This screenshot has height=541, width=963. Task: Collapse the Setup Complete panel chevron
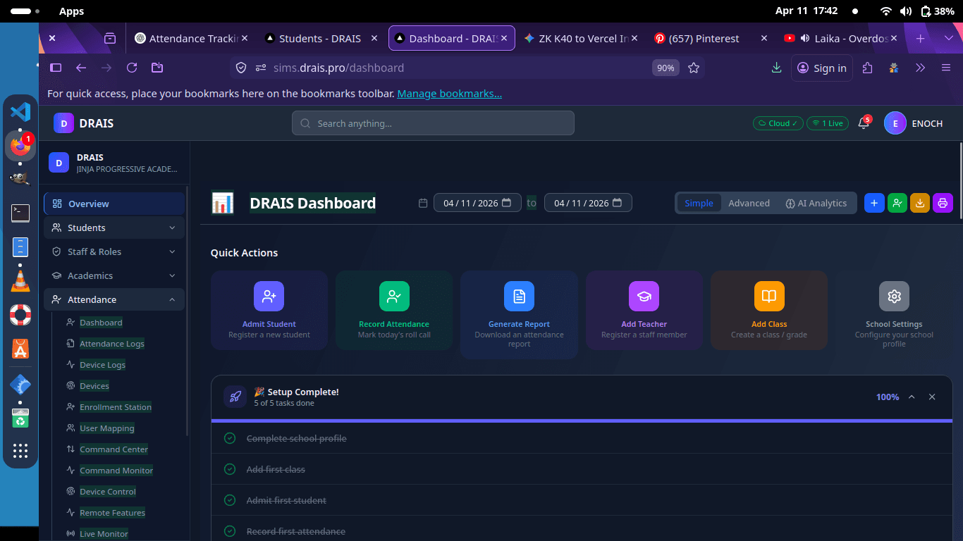912,397
